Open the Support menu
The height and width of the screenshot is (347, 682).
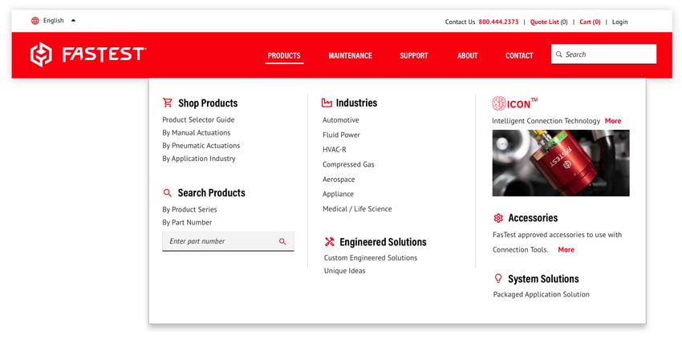[414, 55]
